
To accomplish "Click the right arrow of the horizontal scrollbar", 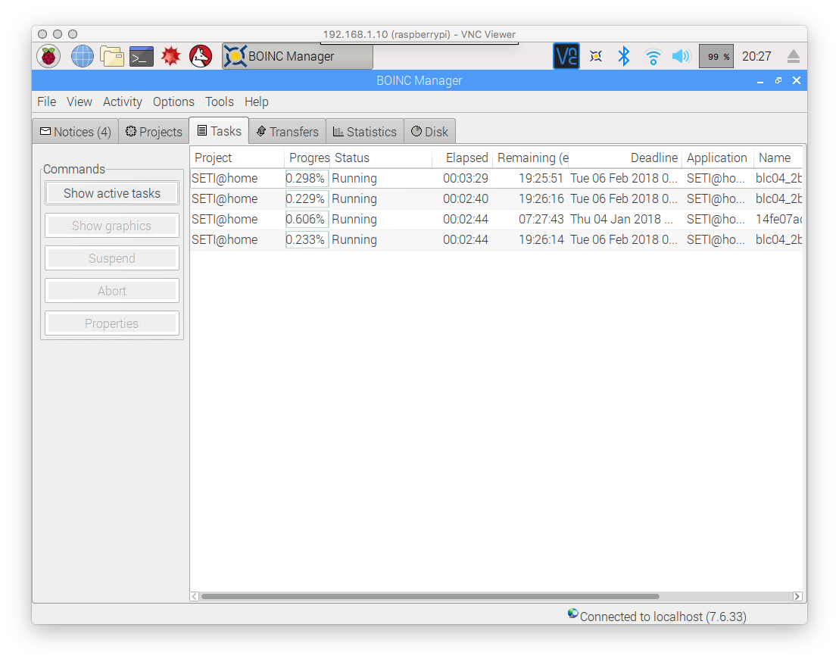I will pos(797,596).
